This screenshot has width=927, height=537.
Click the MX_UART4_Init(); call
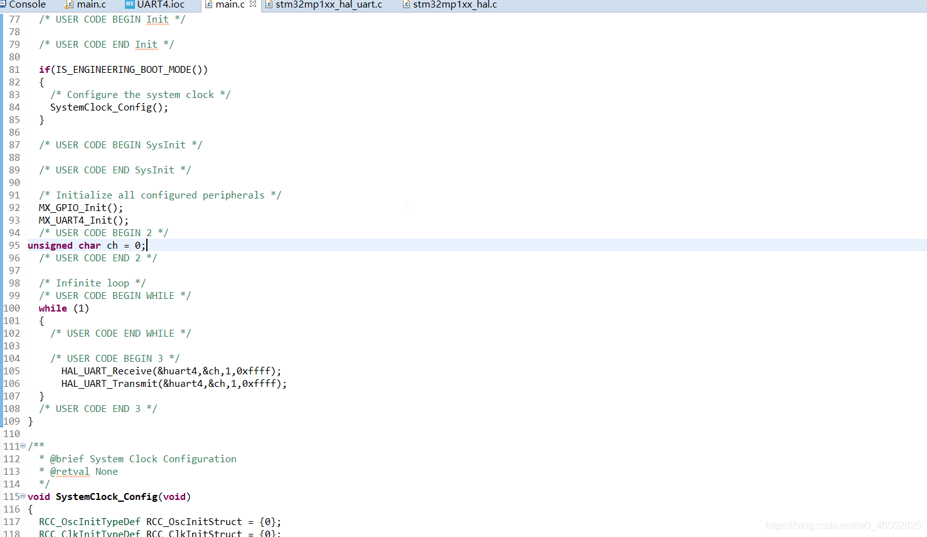coord(83,220)
